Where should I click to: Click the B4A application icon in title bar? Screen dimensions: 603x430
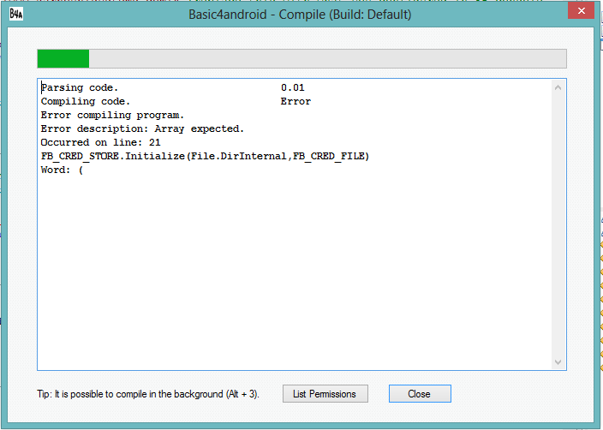click(x=15, y=15)
